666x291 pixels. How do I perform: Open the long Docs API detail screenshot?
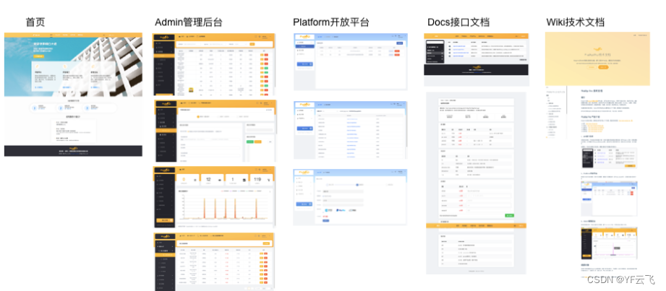(x=476, y=183)
